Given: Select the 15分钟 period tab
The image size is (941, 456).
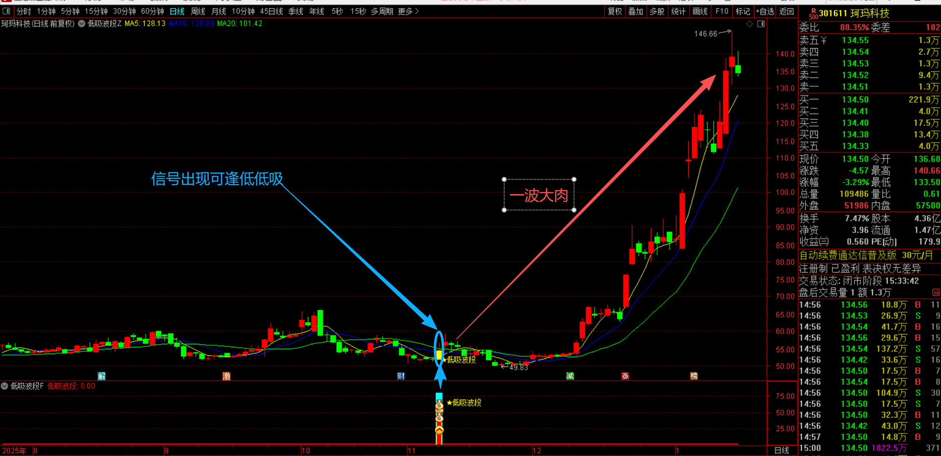Looking at the screenshot, I should [x=96, y=11].
